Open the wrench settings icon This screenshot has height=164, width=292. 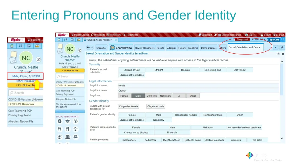(x=282, y=47)
